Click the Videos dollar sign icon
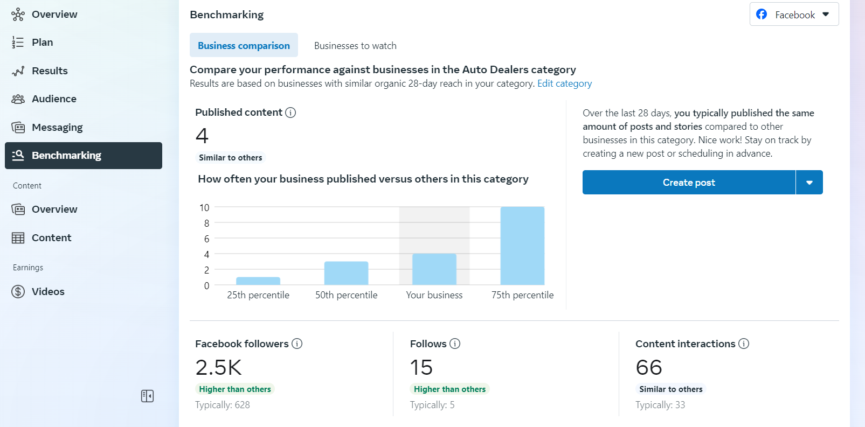865x427 pixels. tap(18, 292)
